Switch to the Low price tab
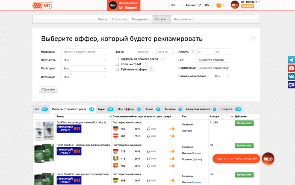 [231, 109]
